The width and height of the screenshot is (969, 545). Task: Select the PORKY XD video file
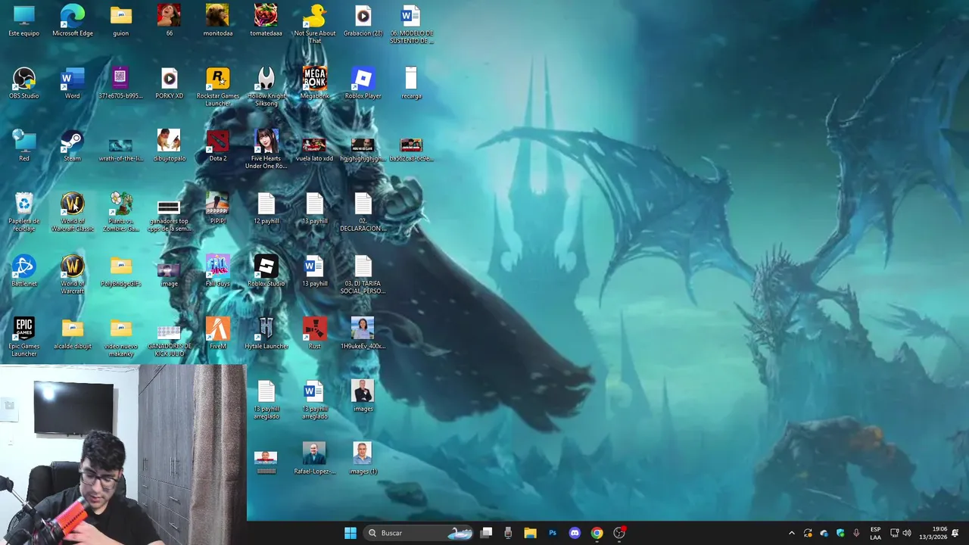coord(169,83)
